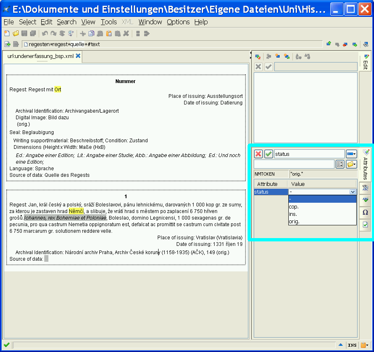The image size is (374, 352).
Task: Click the Convert element shapes icon
Action: 298,57
